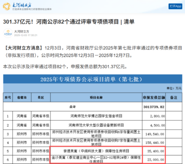Image resolution: width=185 pixels, height=164 pixels.
Task: Click project 河南师范大学博达园学生宿舍项目
Action: (x=96, y=116)
